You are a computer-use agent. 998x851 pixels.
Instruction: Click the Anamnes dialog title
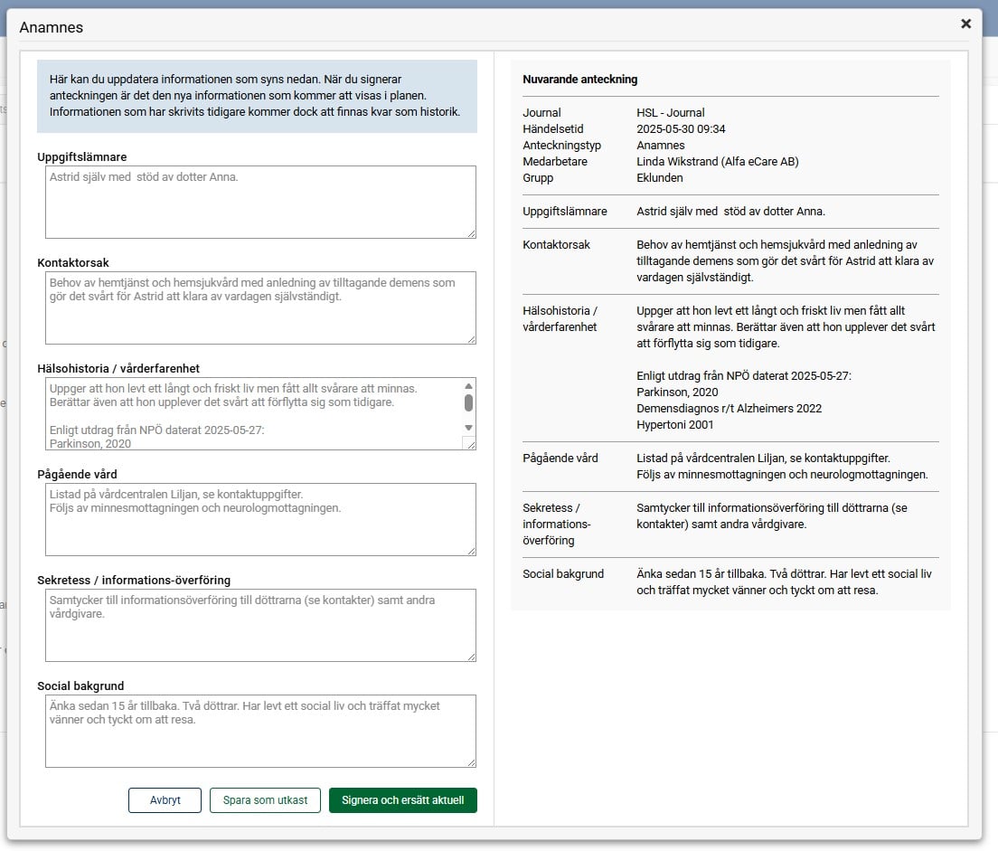[x=52, y=27]
